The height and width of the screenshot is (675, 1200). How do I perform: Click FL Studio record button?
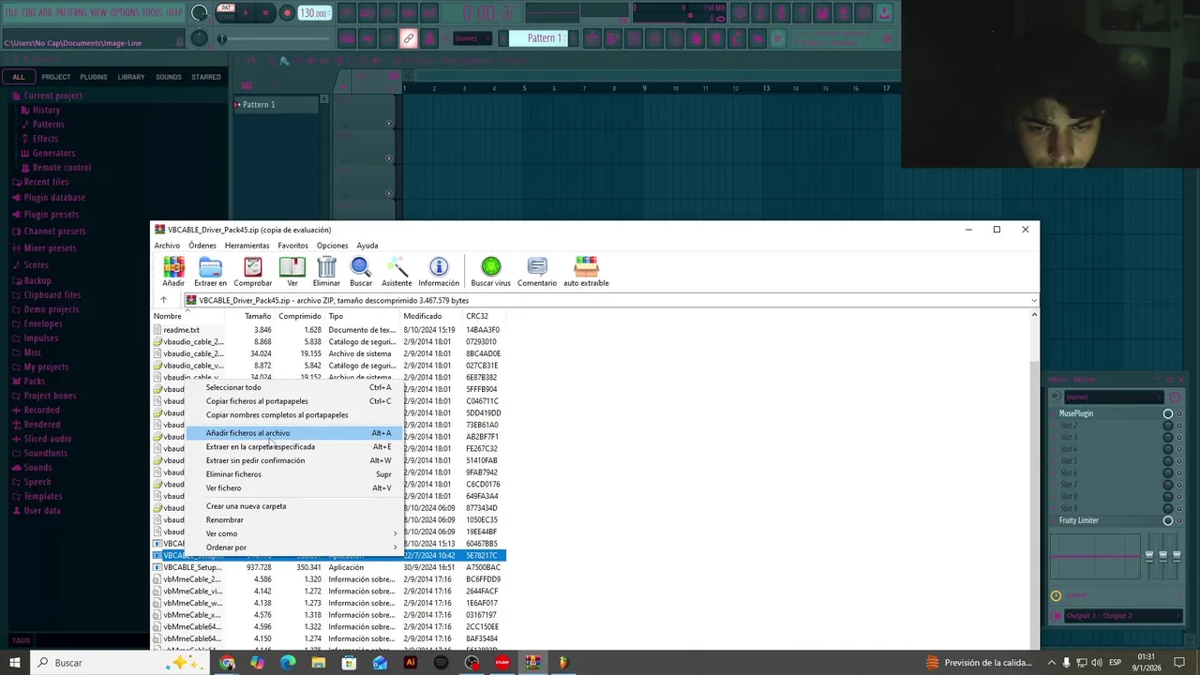click(x=287, y=13)
